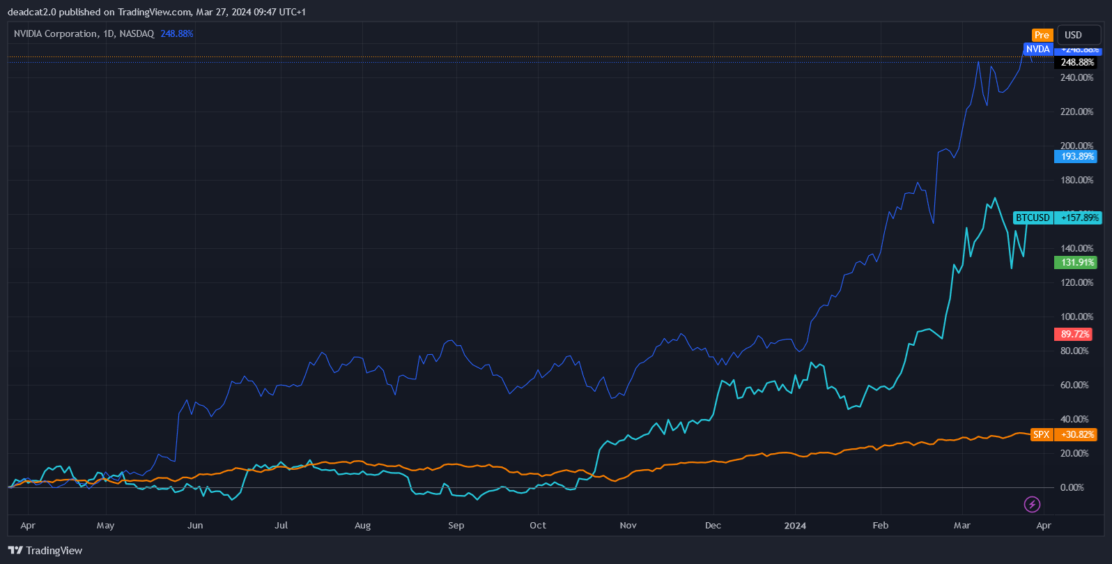Click the 20.00% price scale label
This screenshot has width=1112, height=564.
1074,453
